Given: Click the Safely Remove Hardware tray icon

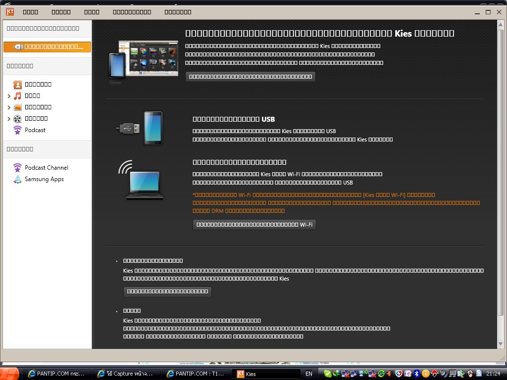Looking at the screenshot, I should 461,374.
